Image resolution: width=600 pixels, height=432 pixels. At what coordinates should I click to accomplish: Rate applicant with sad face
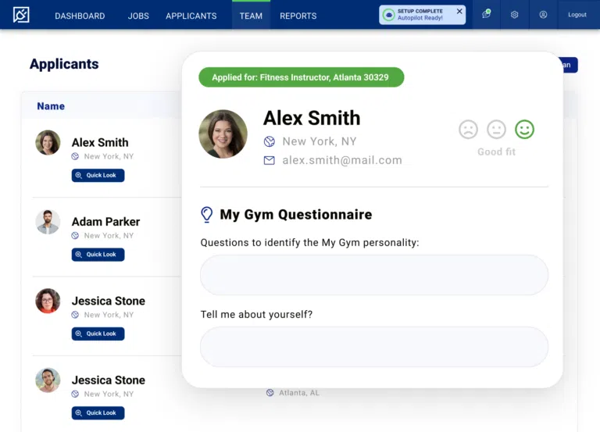tap(468, 129)
